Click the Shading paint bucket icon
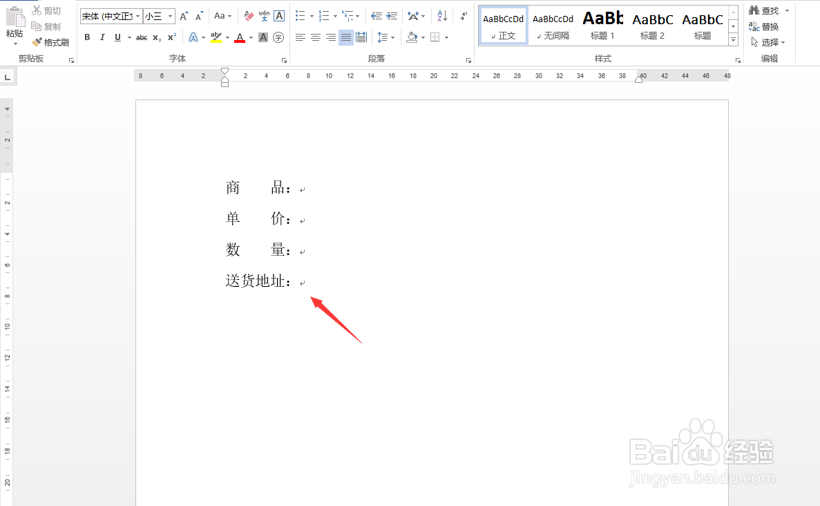This screenshot has height=506, width=820. click(412, 37)
